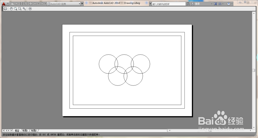Open Autodesk Exchange Apps X icon

[215, 4]
